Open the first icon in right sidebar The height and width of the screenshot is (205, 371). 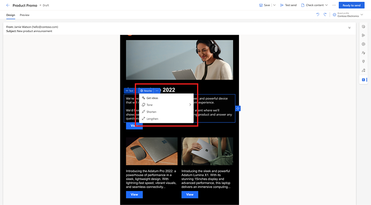[x=364, y=26]
